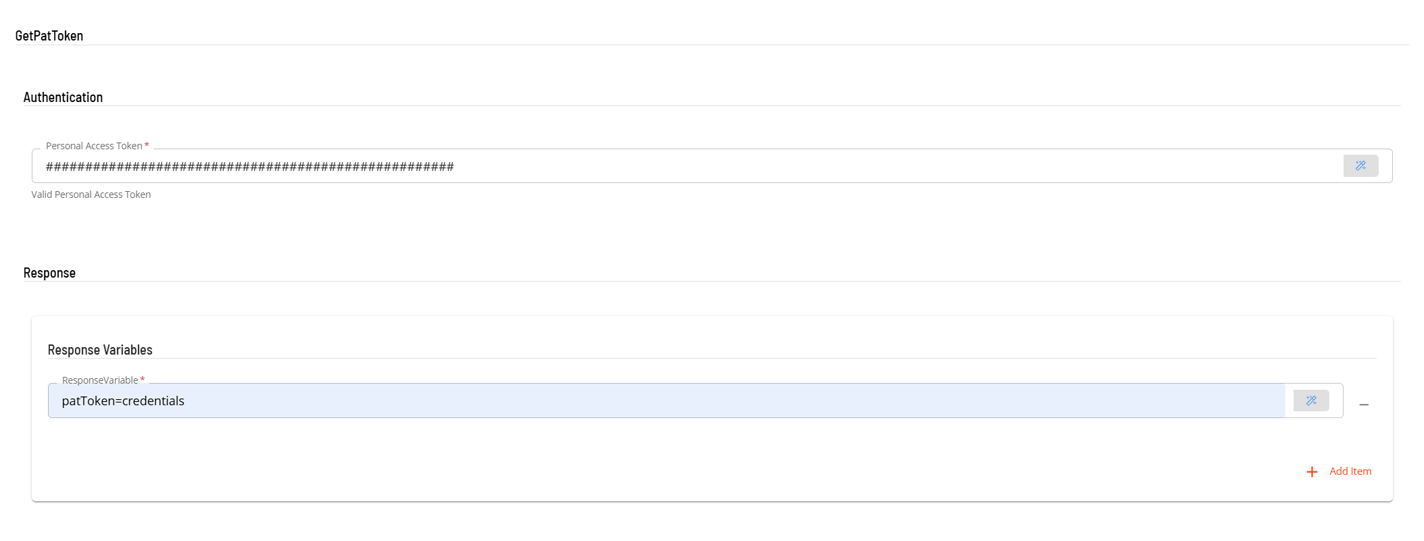Select the Response section heading
Screen dimensions: 1424x541
(49, 273)
